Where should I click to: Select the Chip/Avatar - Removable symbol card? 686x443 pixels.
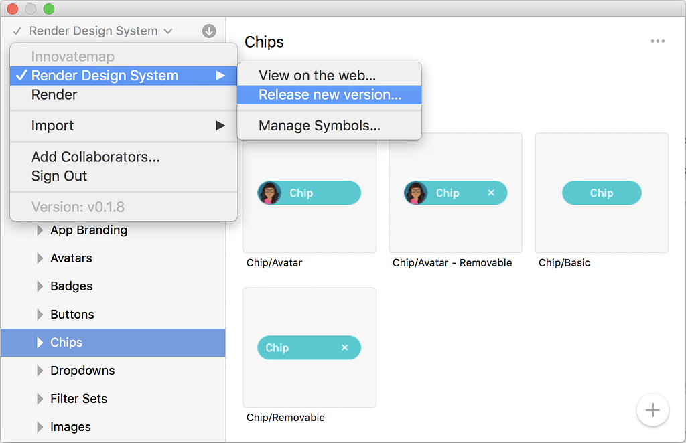[456, 193]
